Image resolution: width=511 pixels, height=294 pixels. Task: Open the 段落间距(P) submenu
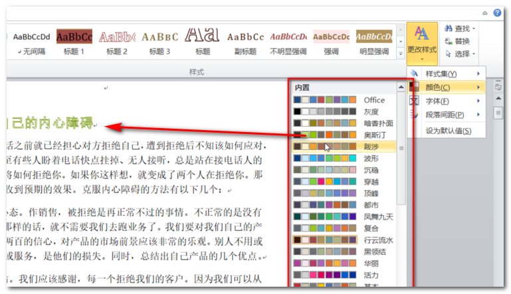pos(446,115)
